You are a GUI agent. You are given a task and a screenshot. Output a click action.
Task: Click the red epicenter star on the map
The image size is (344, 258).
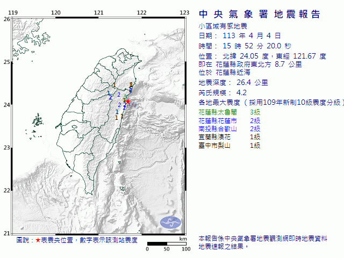[128, 102]
